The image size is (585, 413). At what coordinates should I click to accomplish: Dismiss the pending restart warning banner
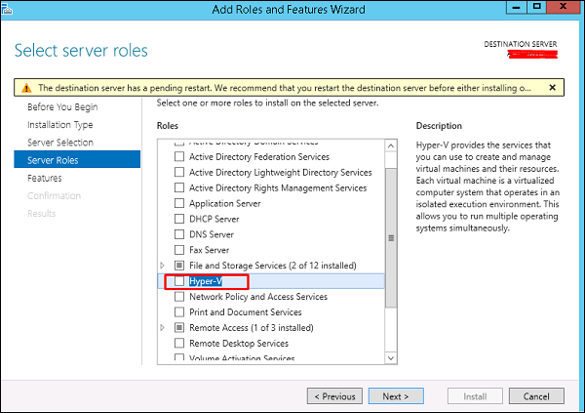click(552, 87)
